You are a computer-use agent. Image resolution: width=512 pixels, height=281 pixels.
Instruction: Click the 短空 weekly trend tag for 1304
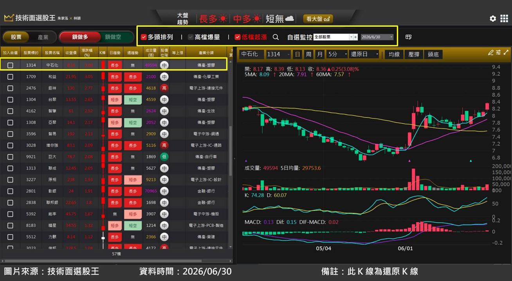click(x=133, y=100)
